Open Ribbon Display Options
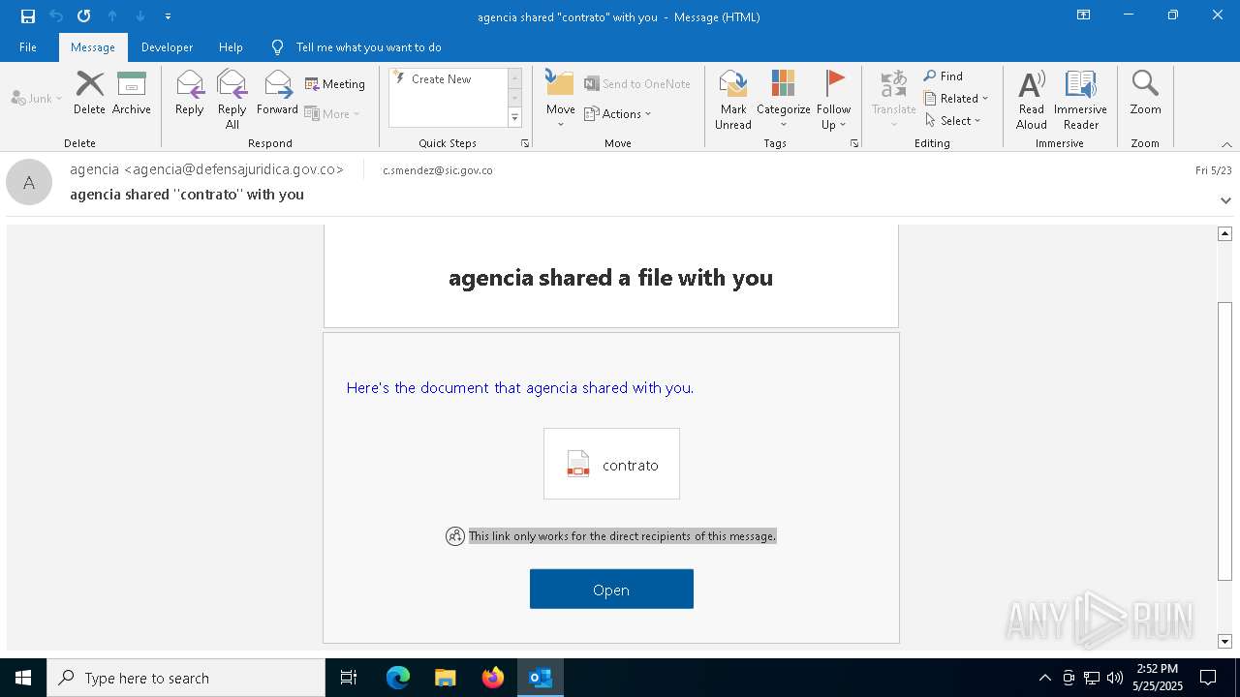Image resolution: width=1240 pixels, height=697 pixels. click(x=1083, y=15)
